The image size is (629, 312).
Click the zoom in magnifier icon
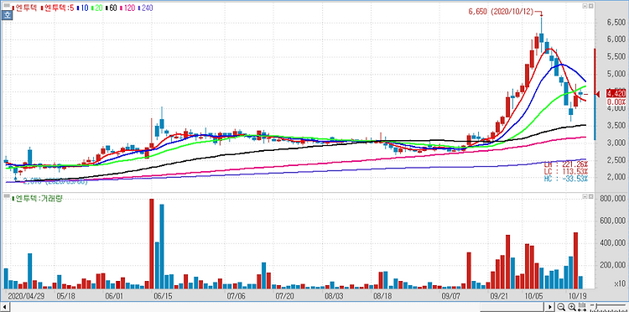point(572,307)
